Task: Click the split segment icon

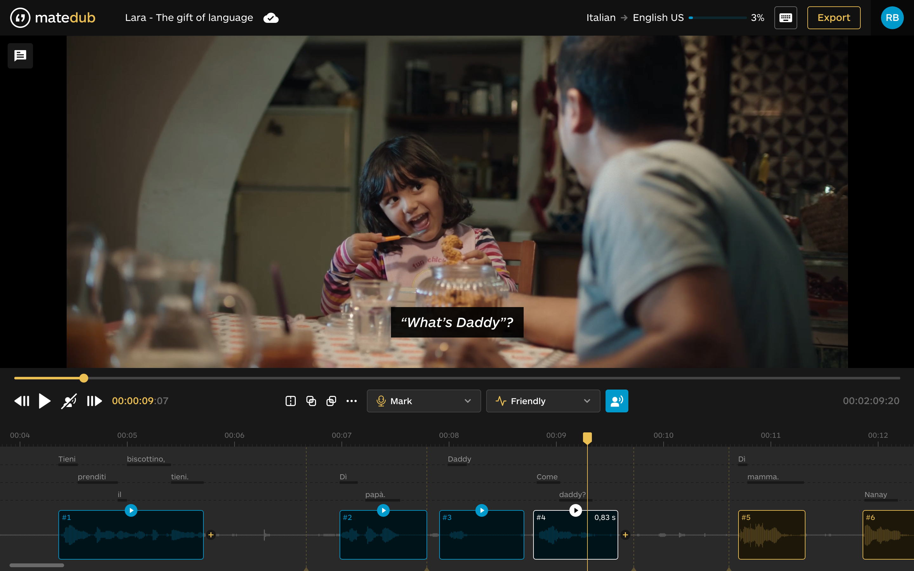Action: tap(290, 401)
